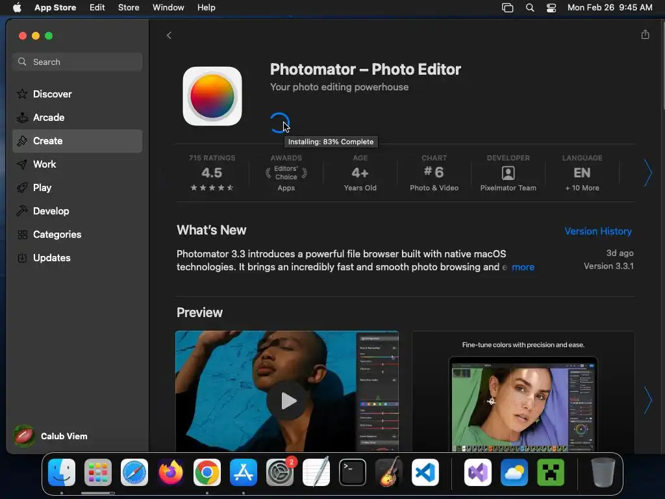Click the Spotlight search icon in menu bar
The width and height of the screenshot is (665, 499).
pyautogui.click(x=530, y=8)
